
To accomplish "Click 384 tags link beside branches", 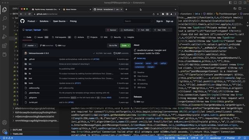I will 60,45.
